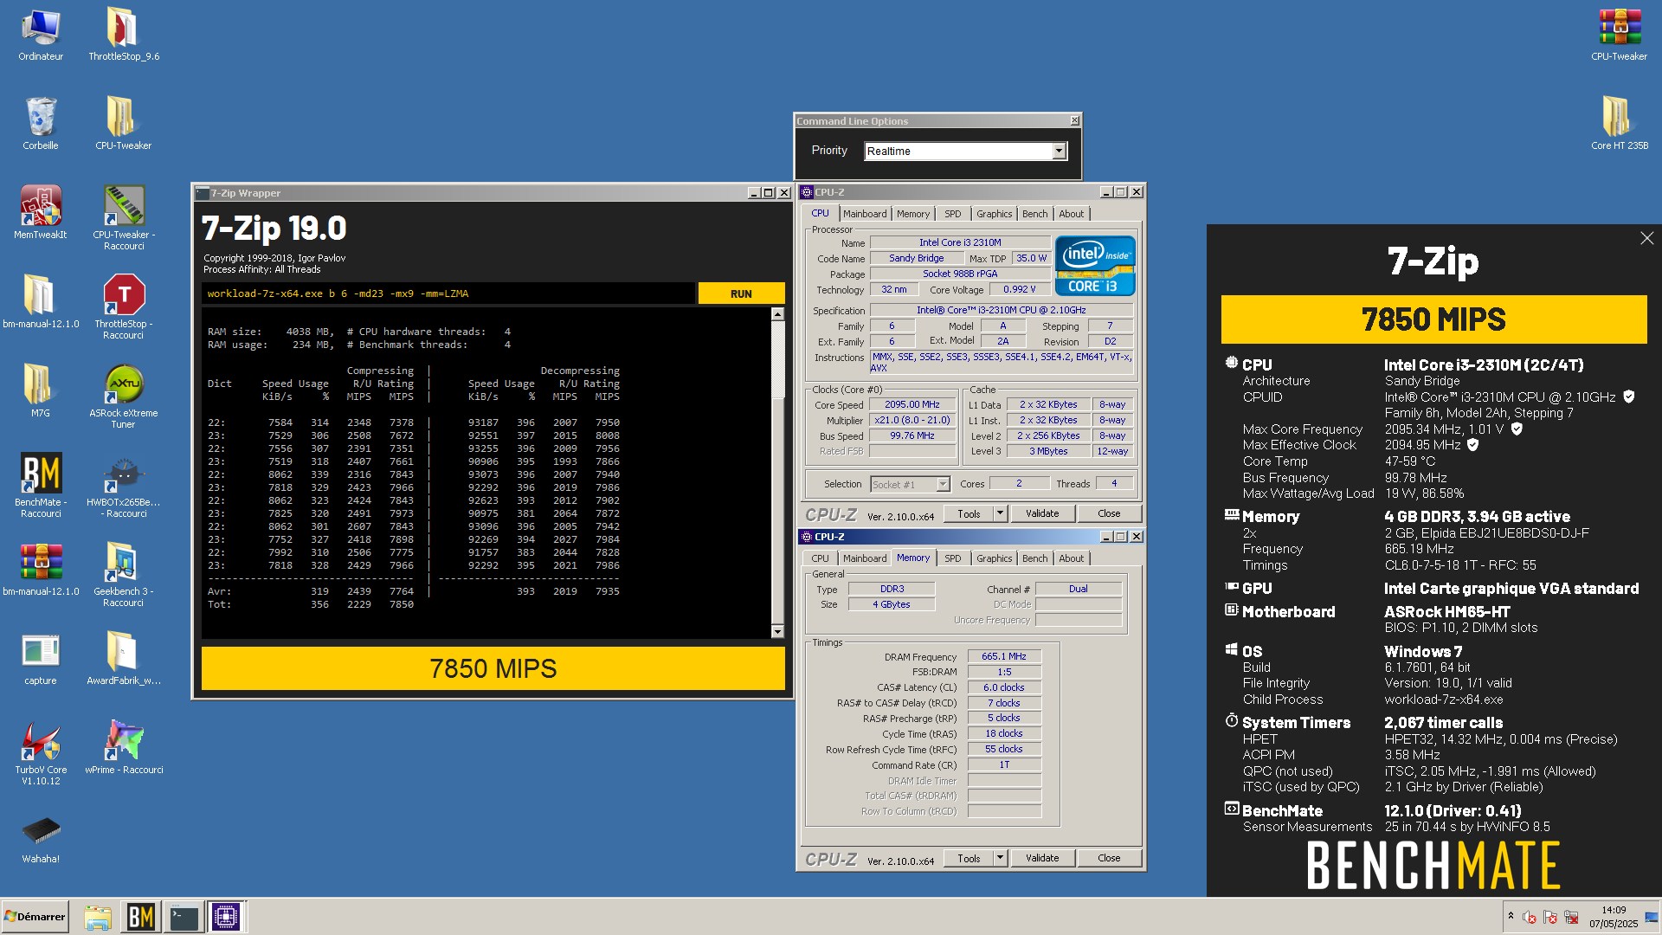This screenshot has width=1662, height=935.
Task: Open About tab in lower CPU-Z window
Action: 1071,558
